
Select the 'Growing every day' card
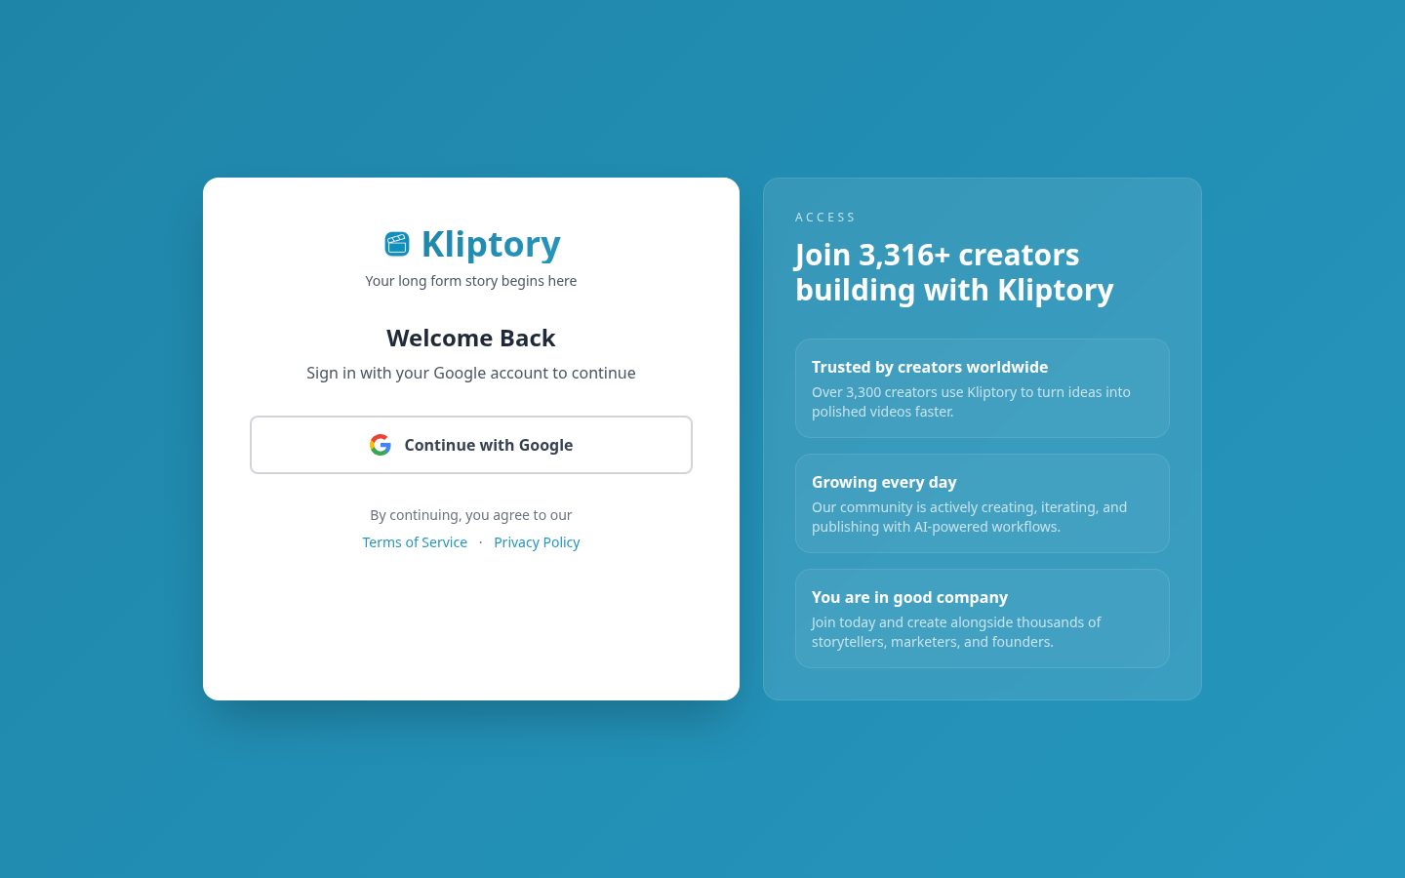983,503
